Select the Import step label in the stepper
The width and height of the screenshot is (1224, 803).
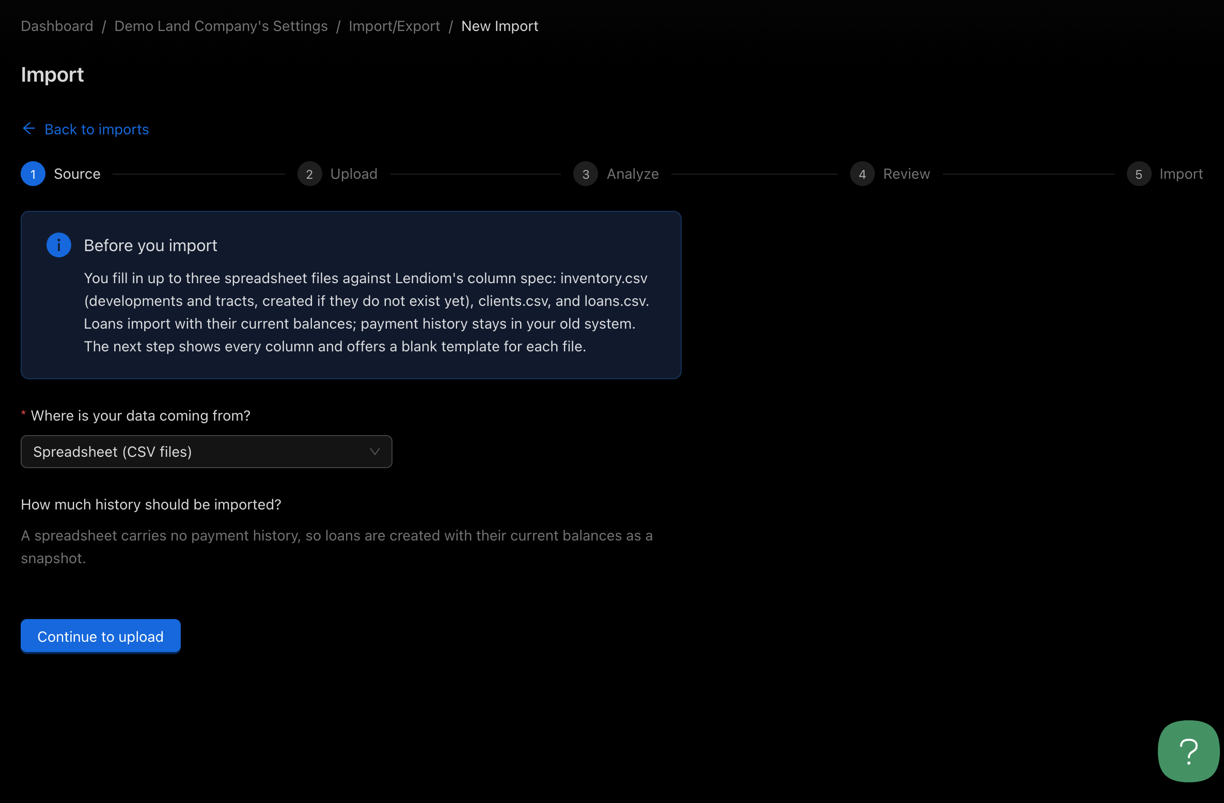[x=1181, y=174]
